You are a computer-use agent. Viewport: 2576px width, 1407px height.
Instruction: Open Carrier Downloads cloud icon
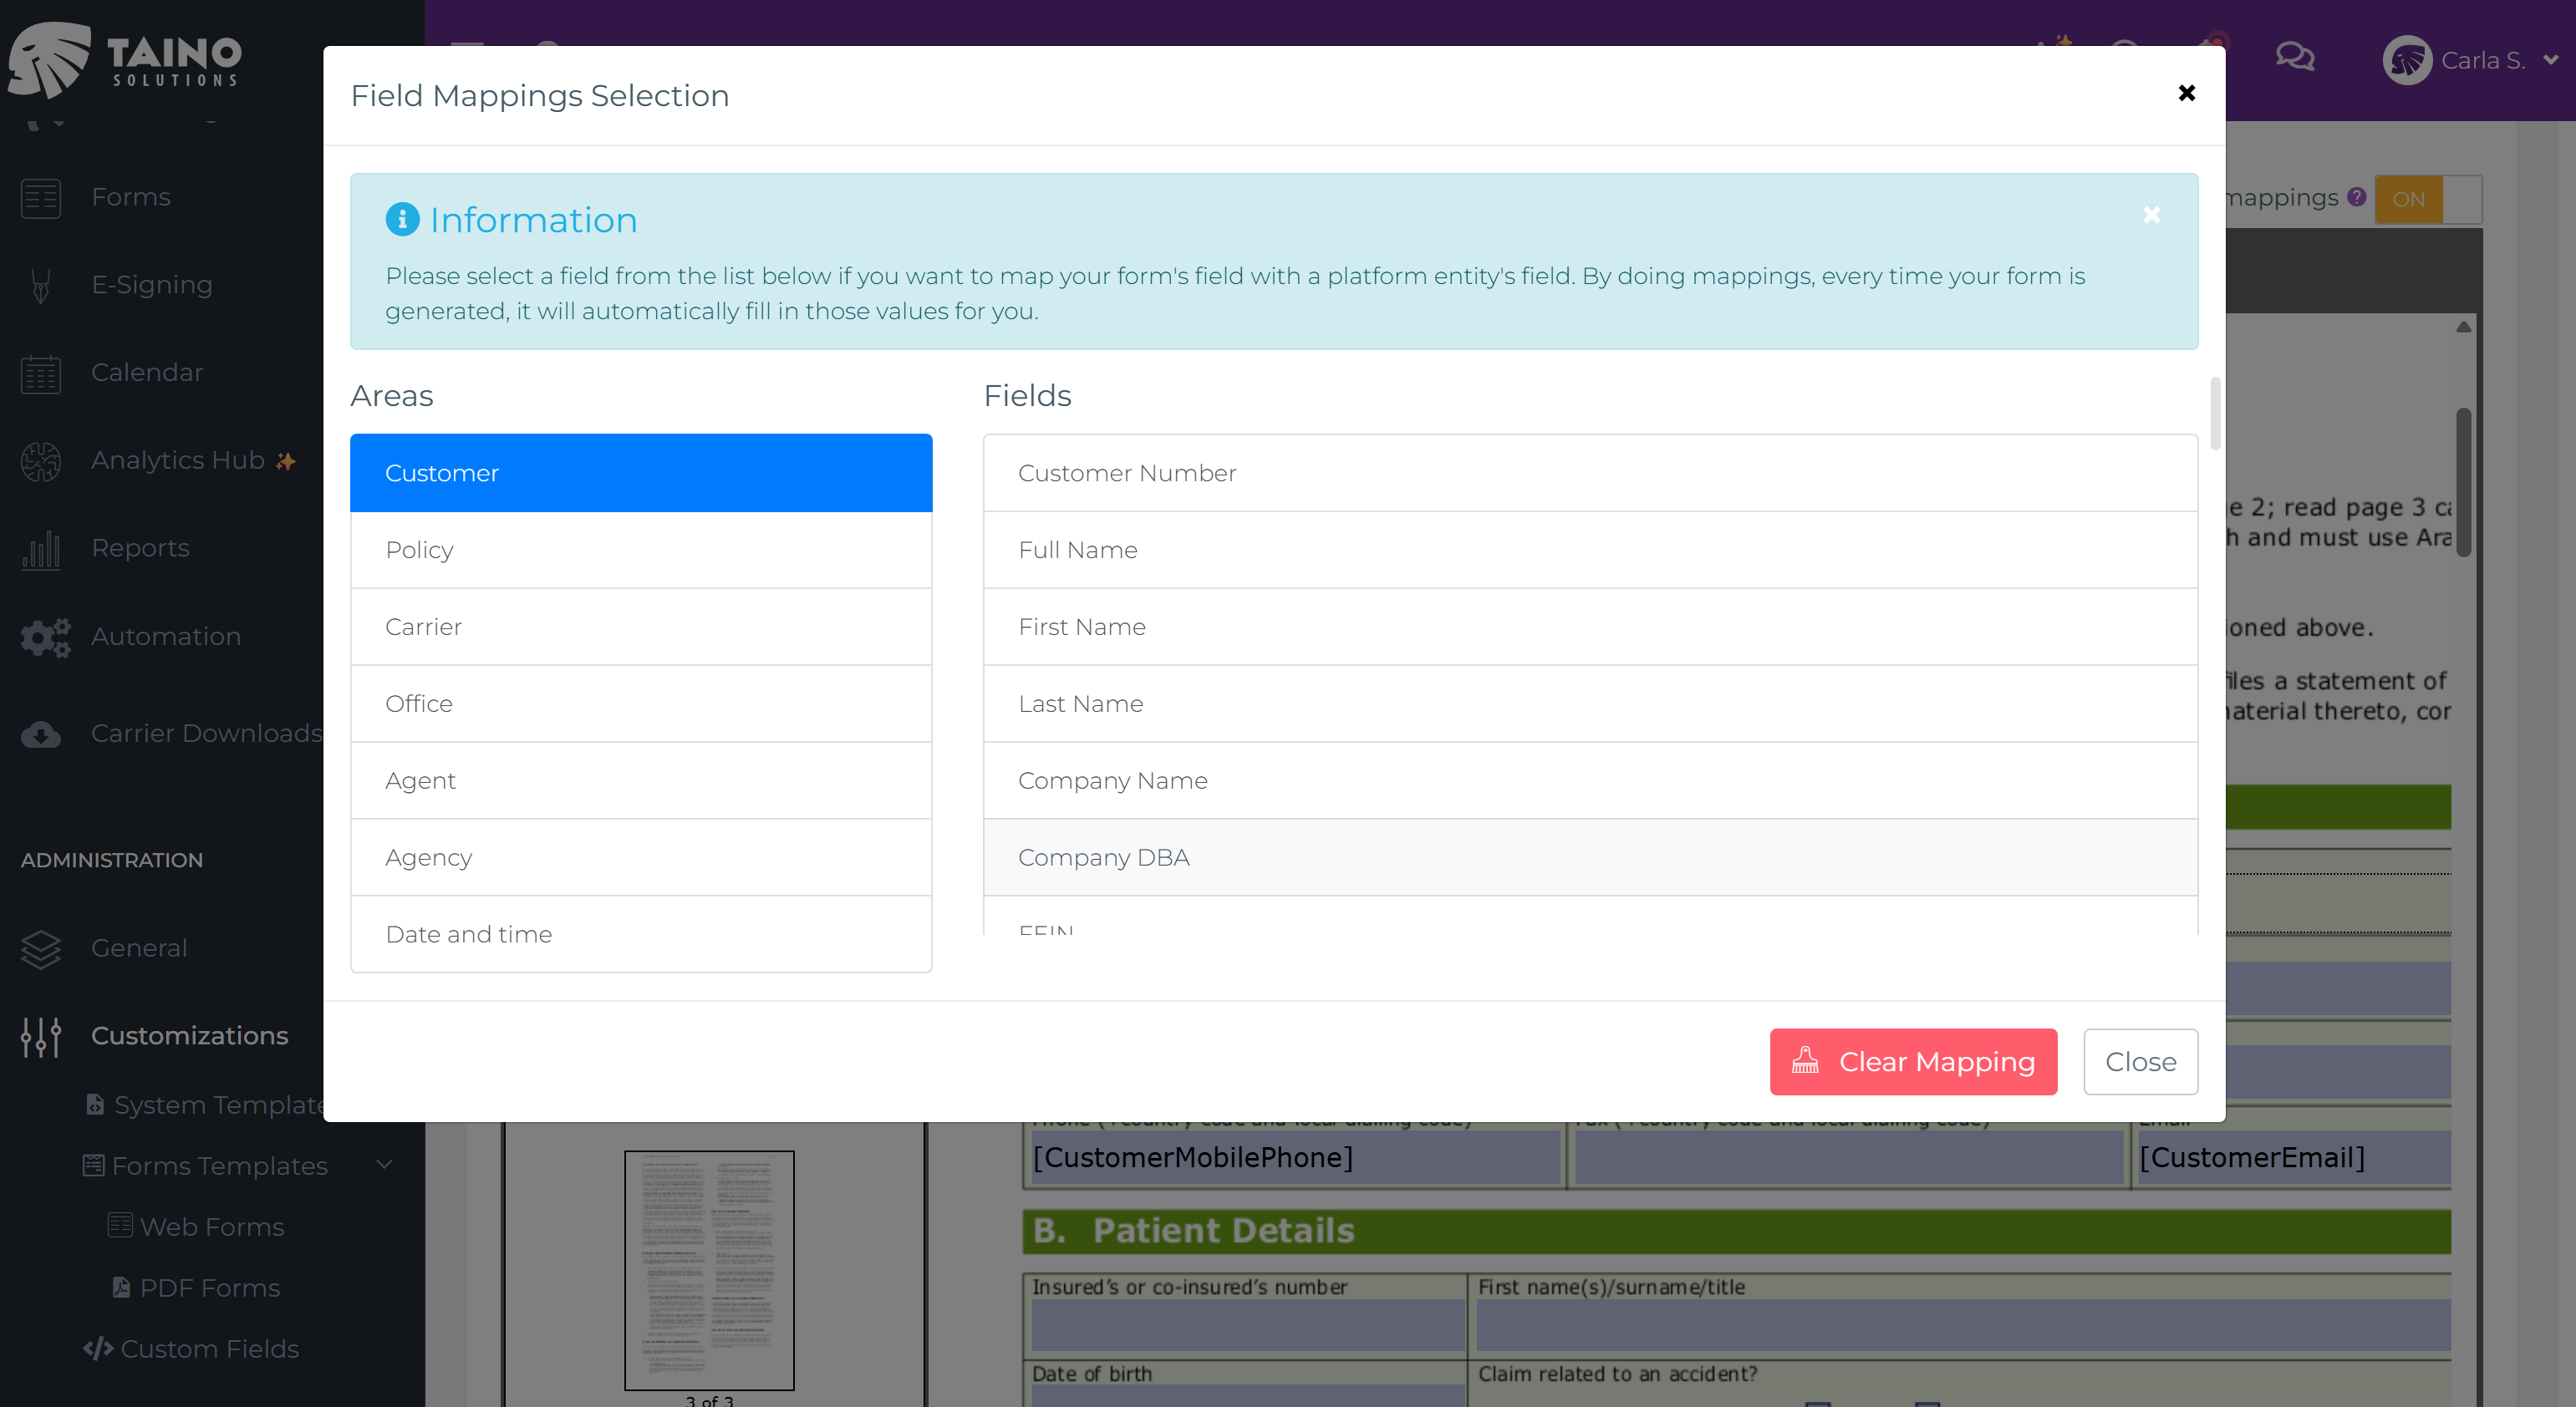coord(40,734)
